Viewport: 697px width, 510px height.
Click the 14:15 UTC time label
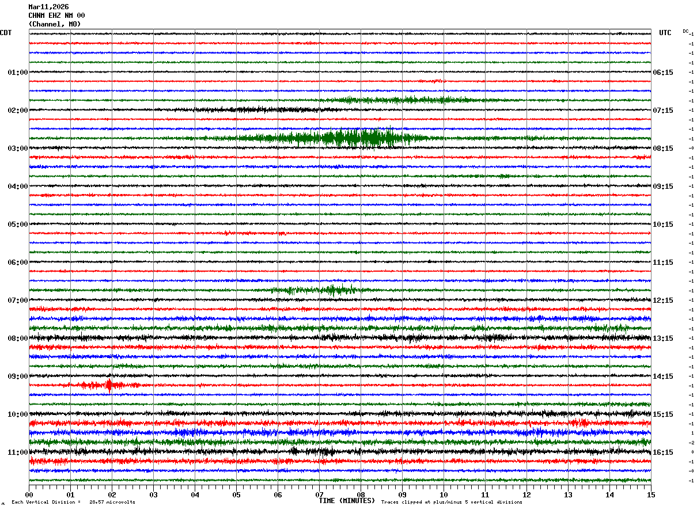pos(663,376)
